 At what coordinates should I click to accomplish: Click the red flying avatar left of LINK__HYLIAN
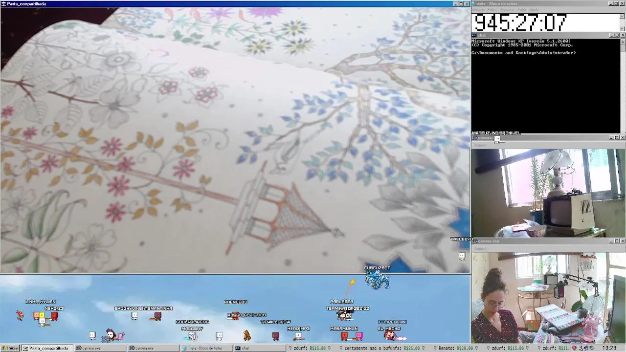(20, 315)
